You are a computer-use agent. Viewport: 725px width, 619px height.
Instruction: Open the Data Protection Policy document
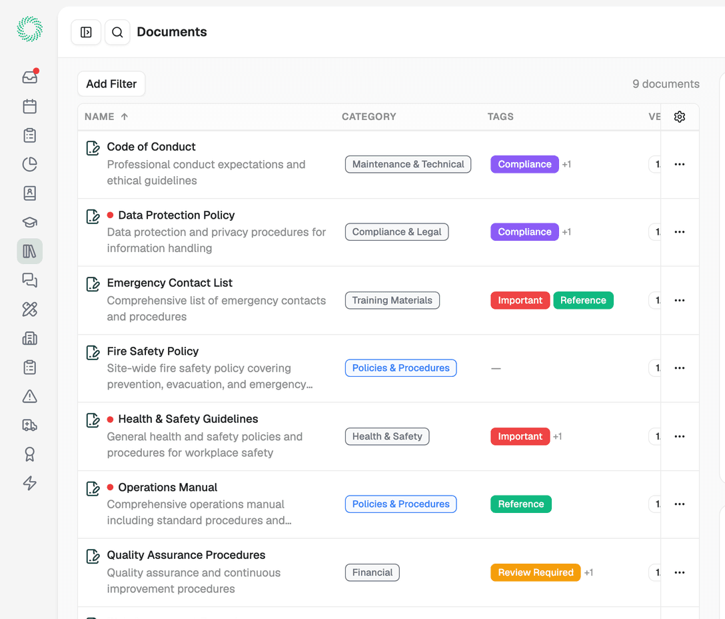coord(177,215)
